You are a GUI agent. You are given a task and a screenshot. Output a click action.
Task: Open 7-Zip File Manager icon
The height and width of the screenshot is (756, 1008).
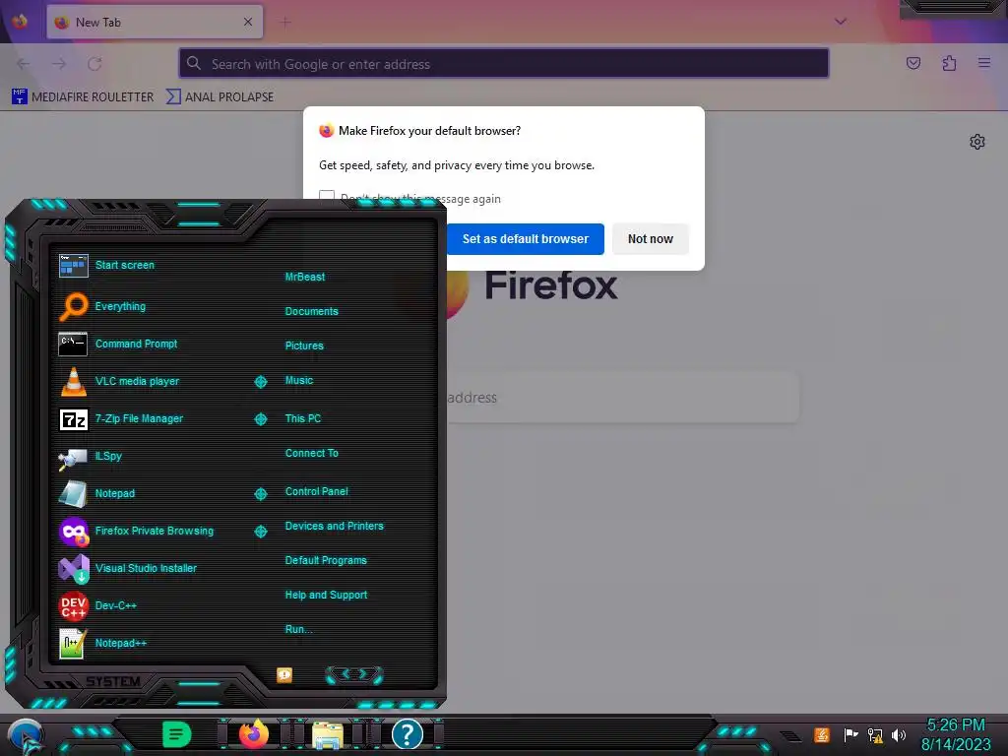click(x=73, y=419)
